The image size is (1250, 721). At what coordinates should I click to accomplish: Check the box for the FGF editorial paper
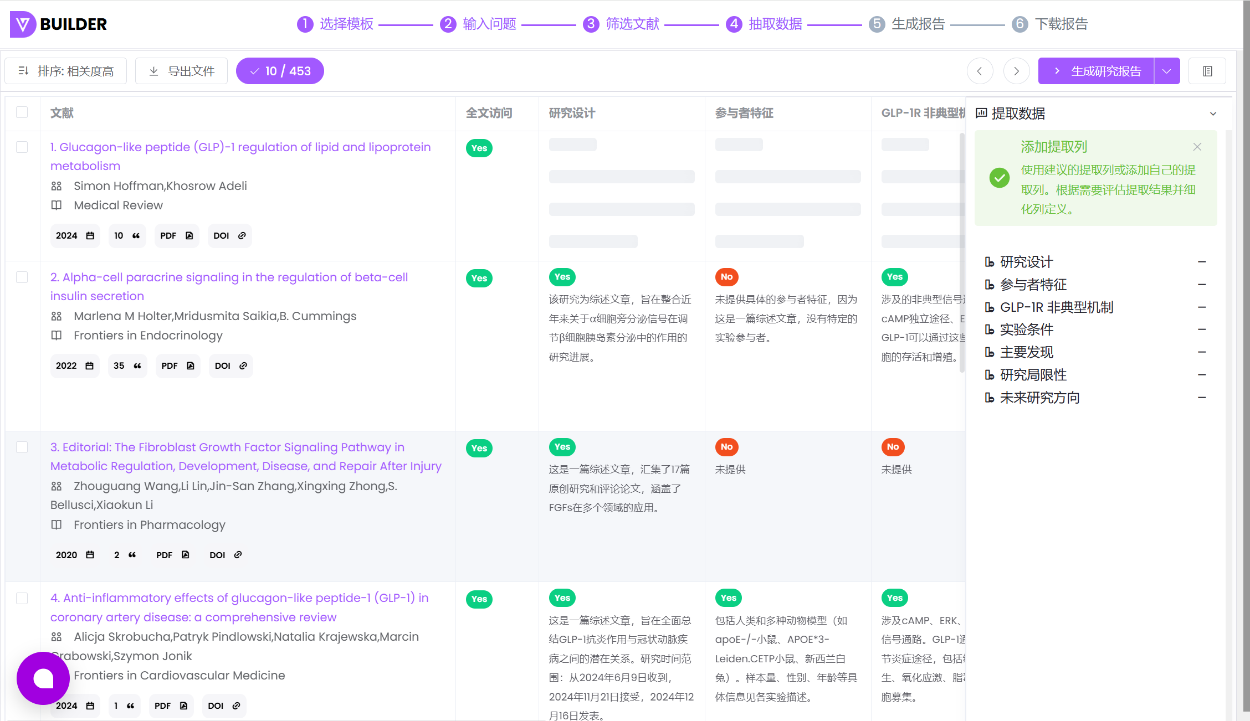(x=22, y=447)
